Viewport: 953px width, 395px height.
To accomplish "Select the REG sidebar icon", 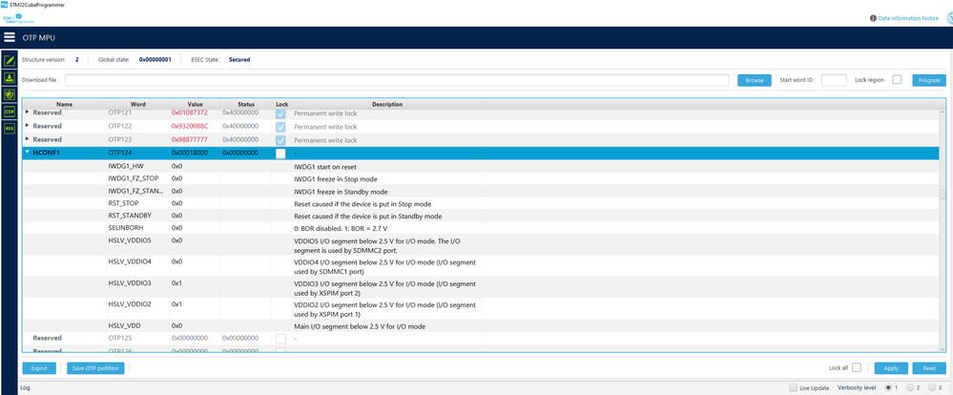I will point(10,129).
